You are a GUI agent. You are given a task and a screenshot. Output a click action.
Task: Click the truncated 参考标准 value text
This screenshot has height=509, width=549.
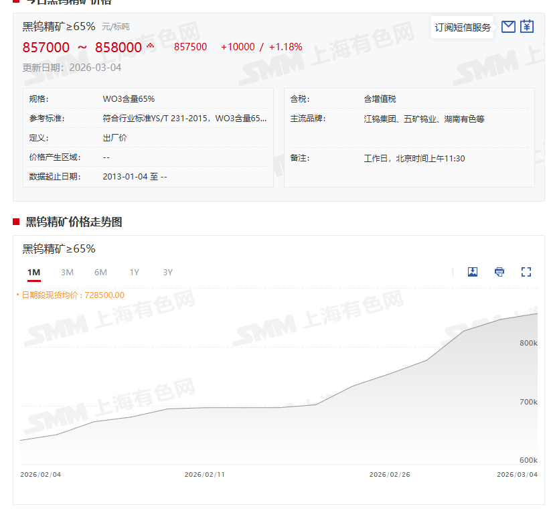pyautogui.click(x=184, y=119)
